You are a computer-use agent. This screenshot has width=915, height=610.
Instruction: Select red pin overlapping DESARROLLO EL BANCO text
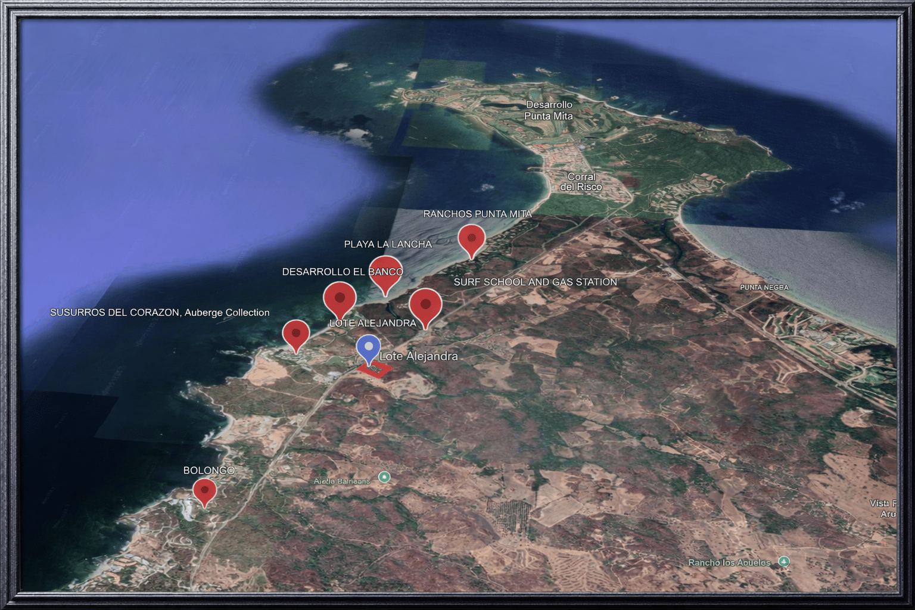(385, 273)
